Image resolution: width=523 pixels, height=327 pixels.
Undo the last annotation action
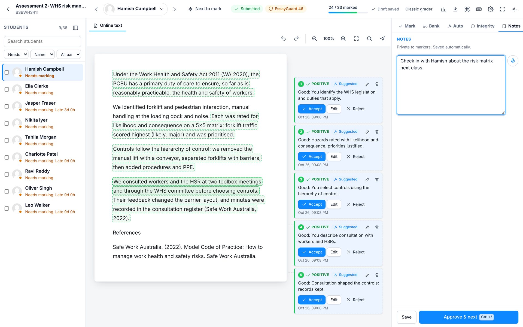283,39
